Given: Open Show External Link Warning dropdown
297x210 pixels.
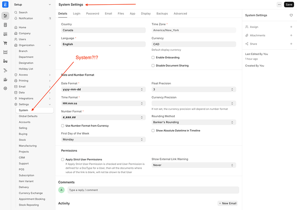Looking at the screenshot, I should pos(194,165).
